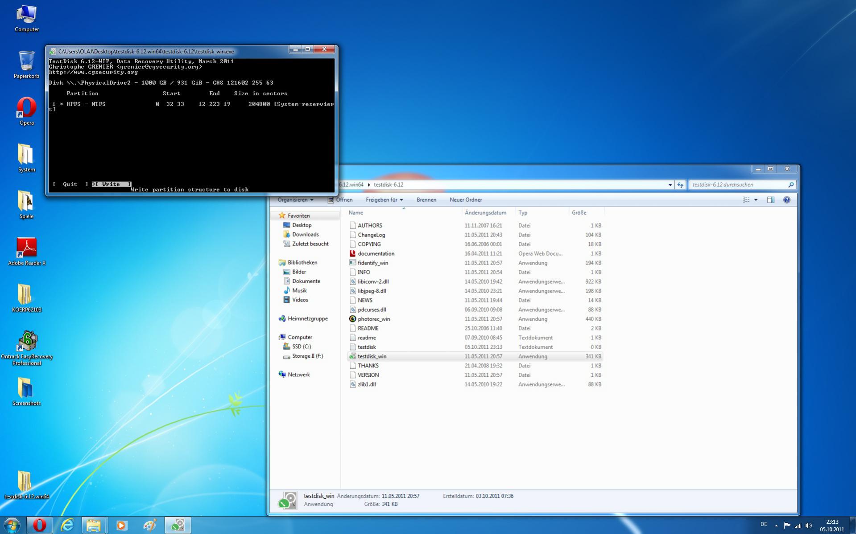Sort files by the Name column
This screenshot has height=534, width=856.
404,213
